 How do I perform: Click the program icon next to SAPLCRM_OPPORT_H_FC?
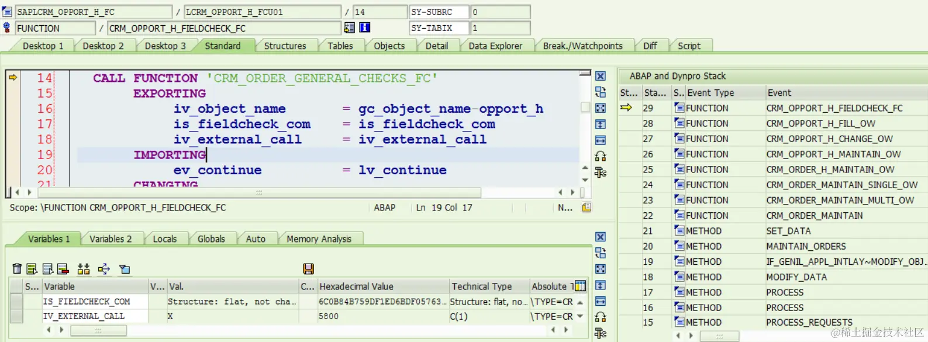click(7, 11)
